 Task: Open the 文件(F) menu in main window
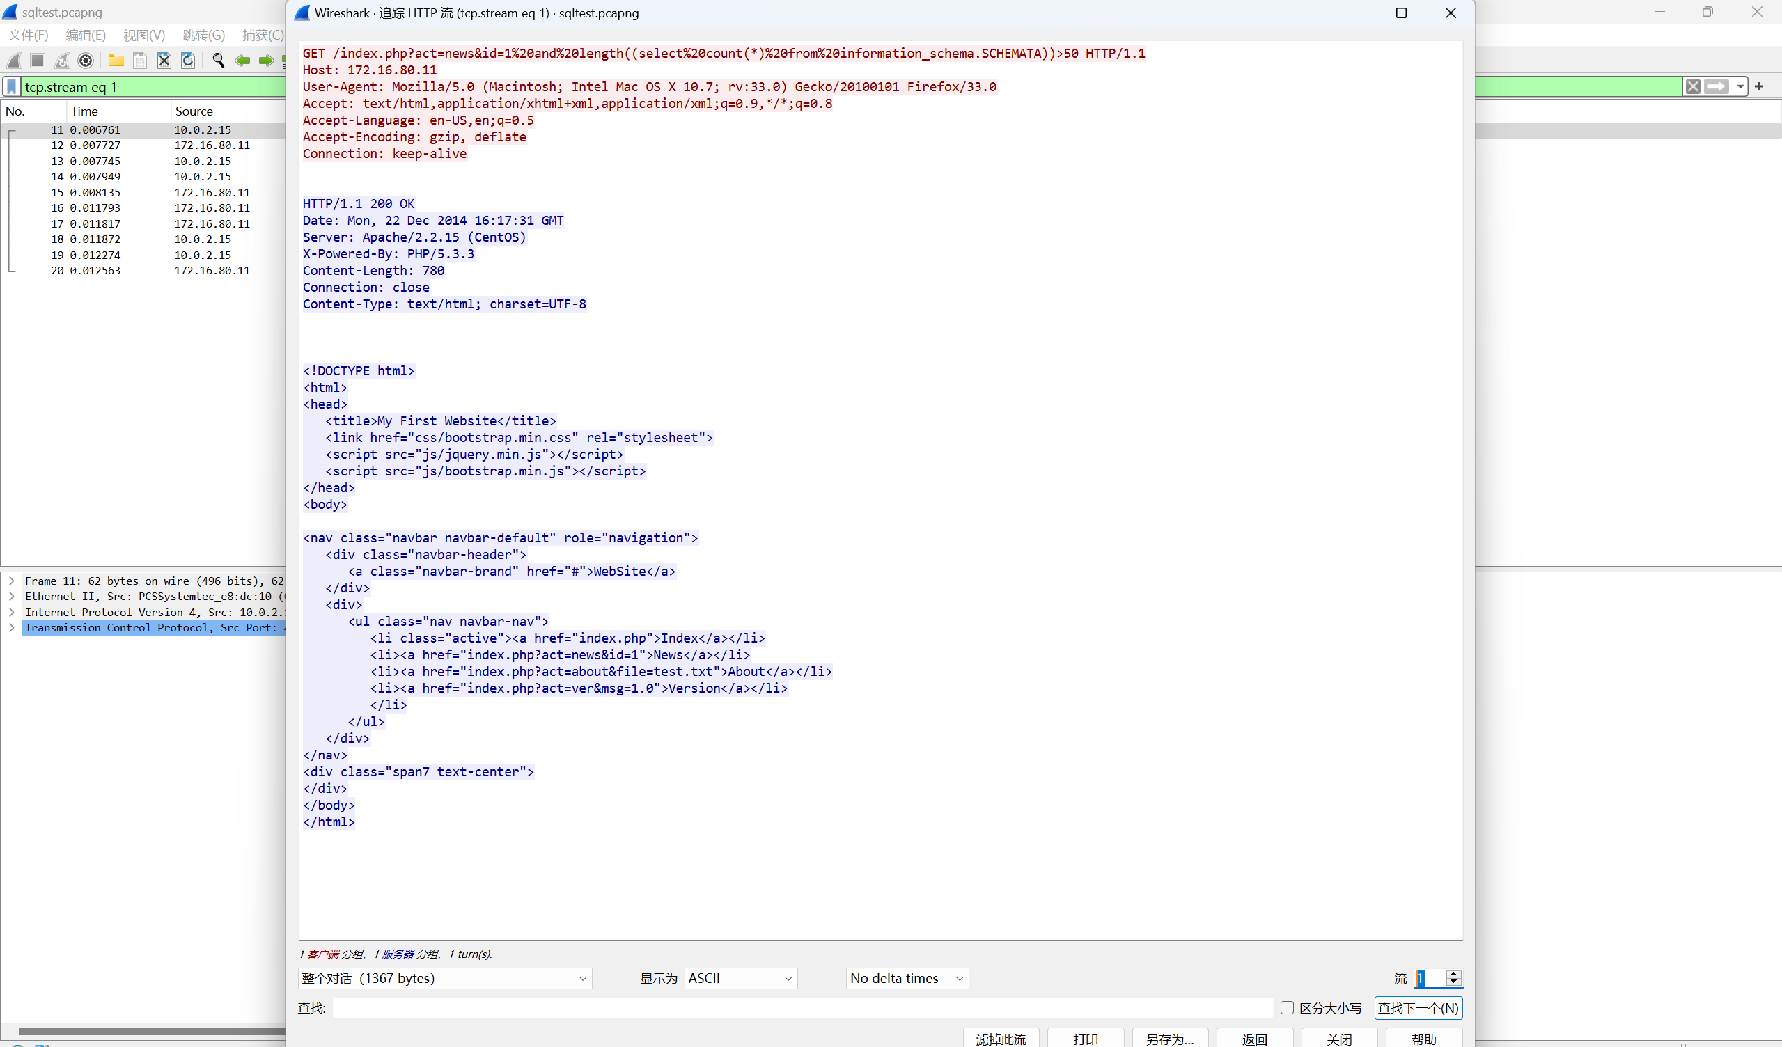coord(29,36)
